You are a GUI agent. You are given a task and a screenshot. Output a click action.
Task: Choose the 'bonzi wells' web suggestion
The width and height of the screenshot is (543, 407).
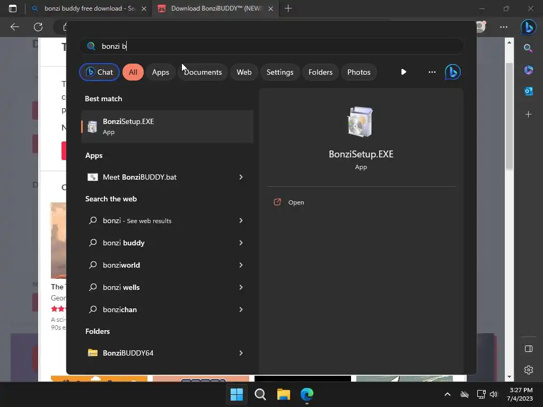(159, 287)
